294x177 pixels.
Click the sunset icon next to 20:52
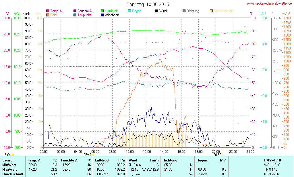223,155
